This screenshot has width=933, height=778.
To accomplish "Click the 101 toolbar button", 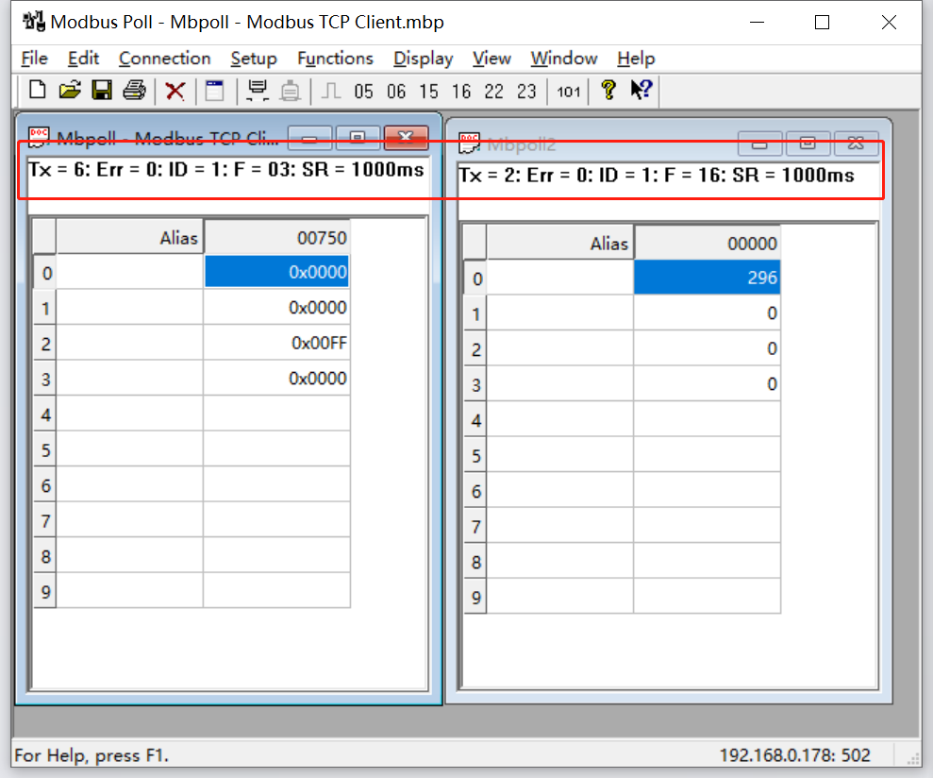I will point(569,92).
